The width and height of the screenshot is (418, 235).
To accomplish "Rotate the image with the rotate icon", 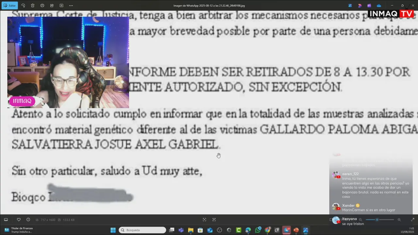I will point(23,6).
